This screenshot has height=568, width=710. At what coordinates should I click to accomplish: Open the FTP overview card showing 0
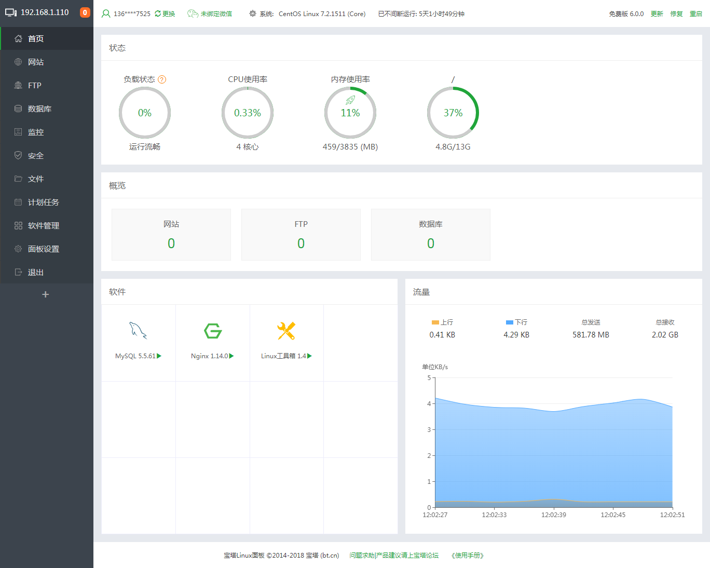(301, 235)
